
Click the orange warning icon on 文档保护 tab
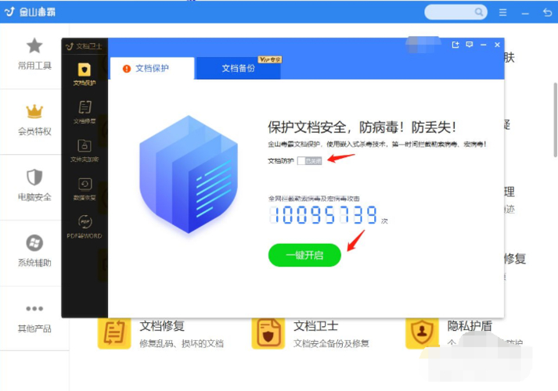pyautogui.click(x=126, y=69)
